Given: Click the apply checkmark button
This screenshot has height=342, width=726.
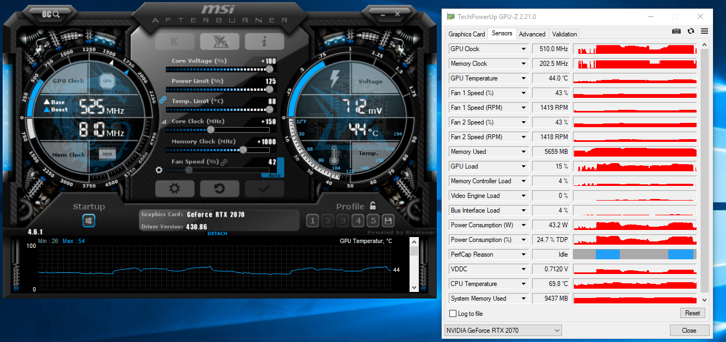Looking at the screenshot, I should pyautogui.click(x=264, y=189).
